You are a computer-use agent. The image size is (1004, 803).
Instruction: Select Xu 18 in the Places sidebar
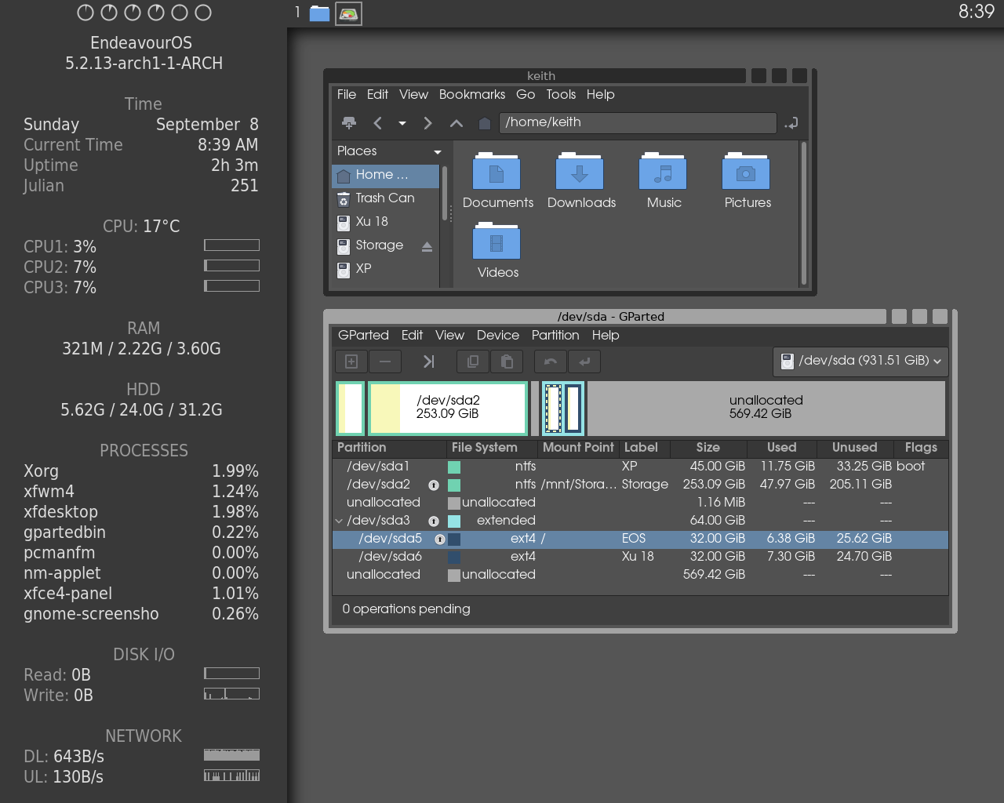point(385,222)
